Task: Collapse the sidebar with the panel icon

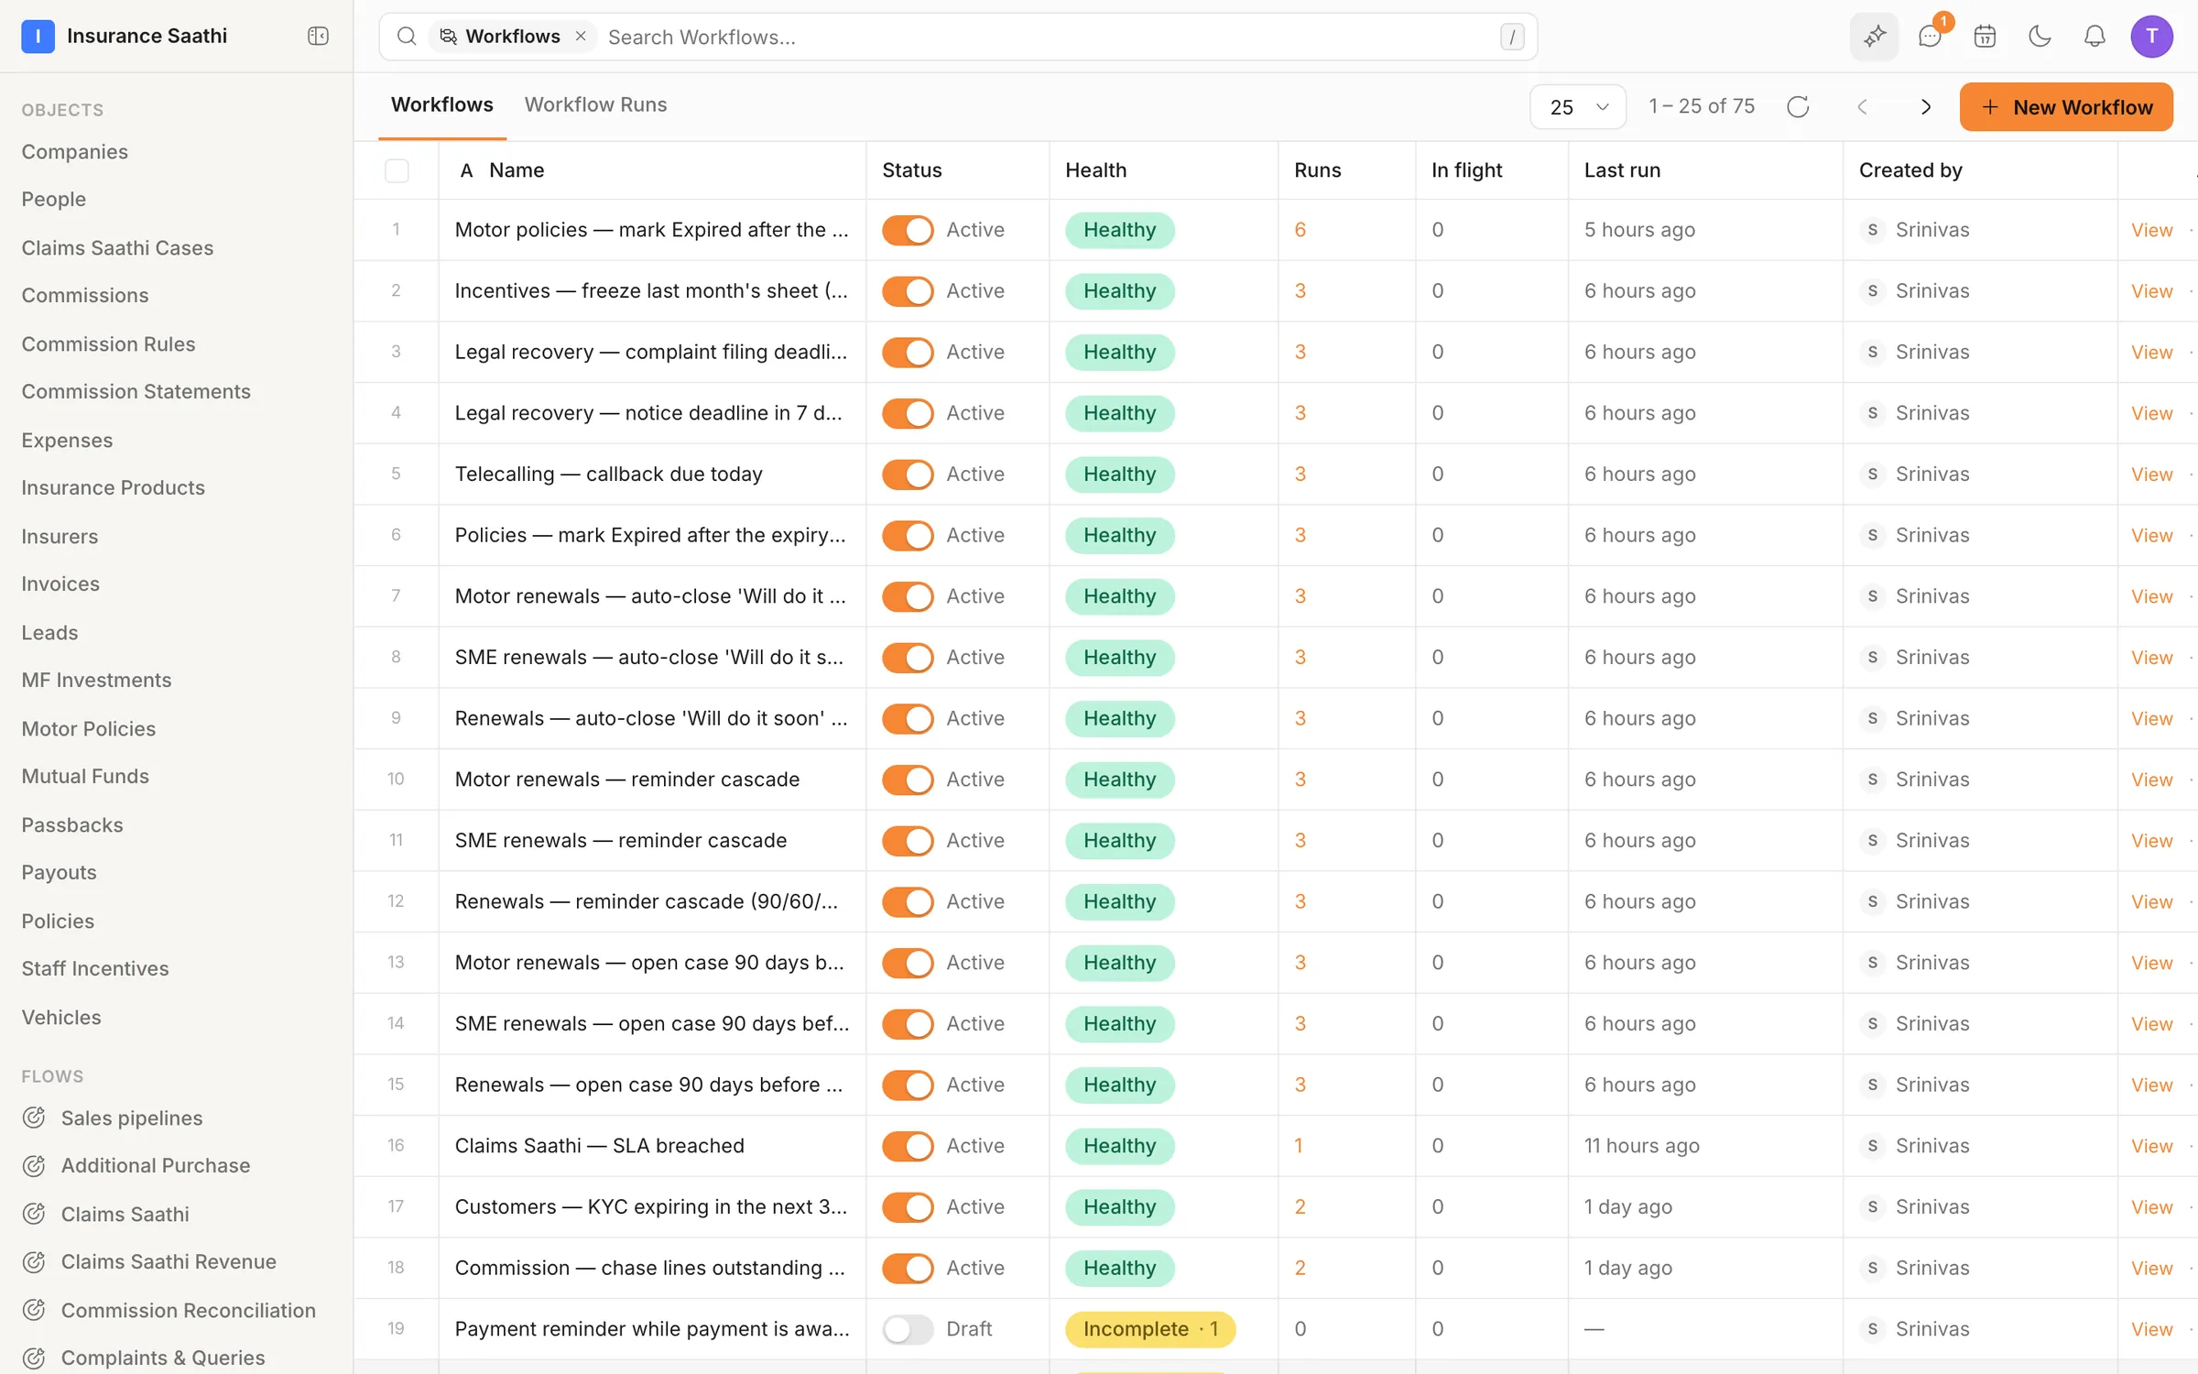Action: pyautogui.click(x=318, y=36)
